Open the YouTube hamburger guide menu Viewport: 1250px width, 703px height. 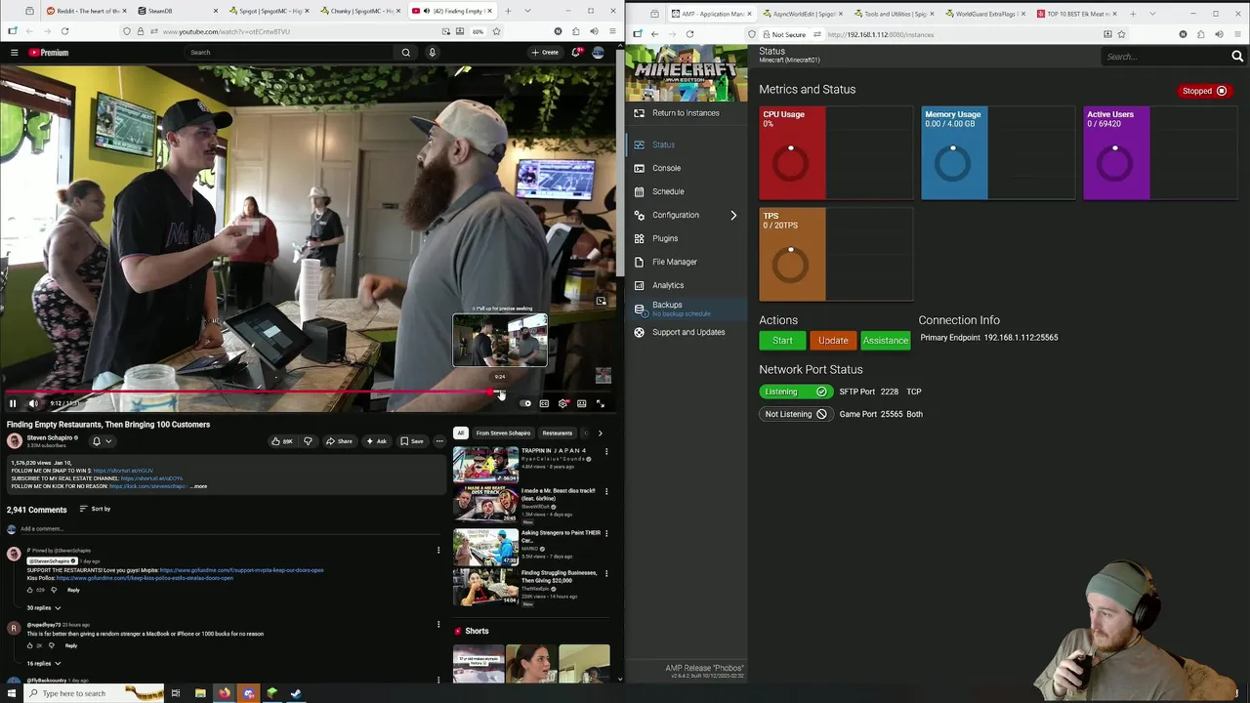tap(14, 53)
